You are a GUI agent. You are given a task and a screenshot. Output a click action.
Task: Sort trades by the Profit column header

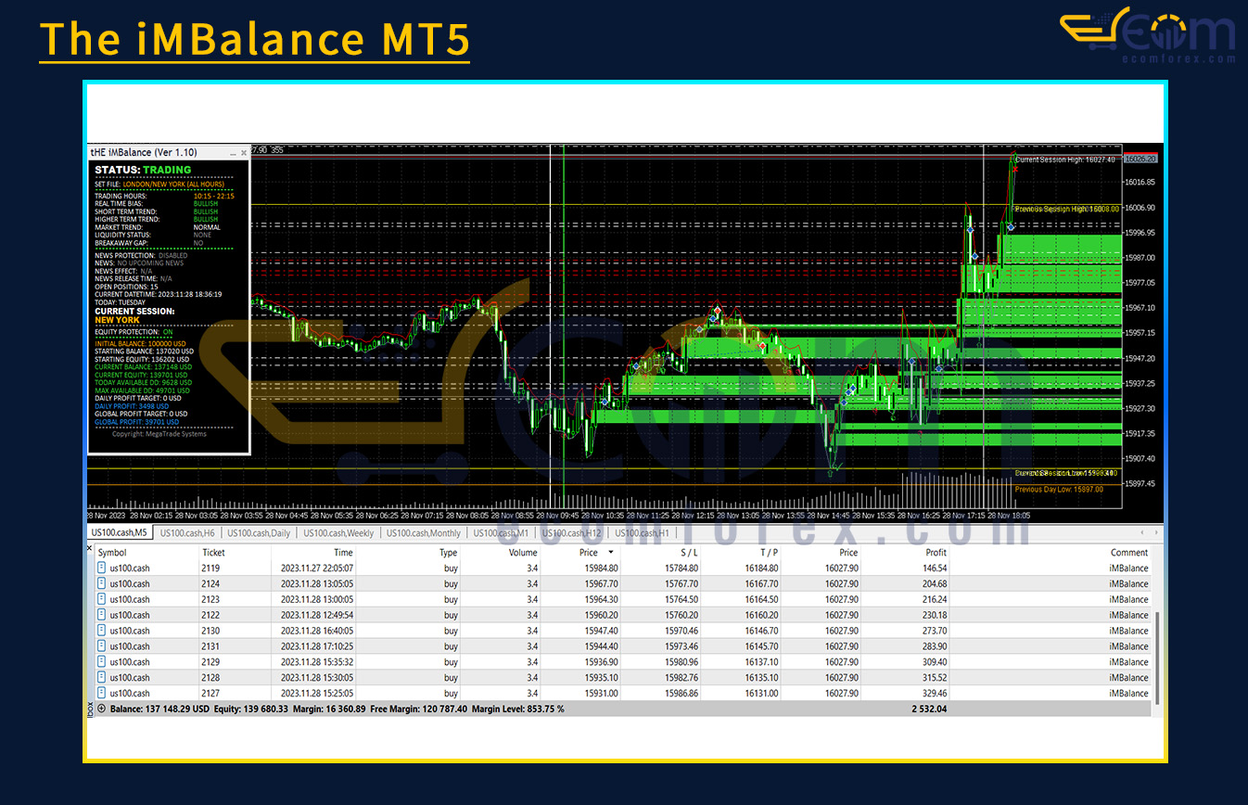935,553
